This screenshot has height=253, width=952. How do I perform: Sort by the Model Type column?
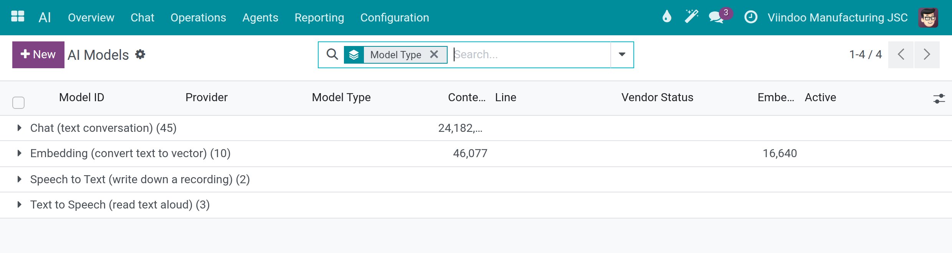341,97
